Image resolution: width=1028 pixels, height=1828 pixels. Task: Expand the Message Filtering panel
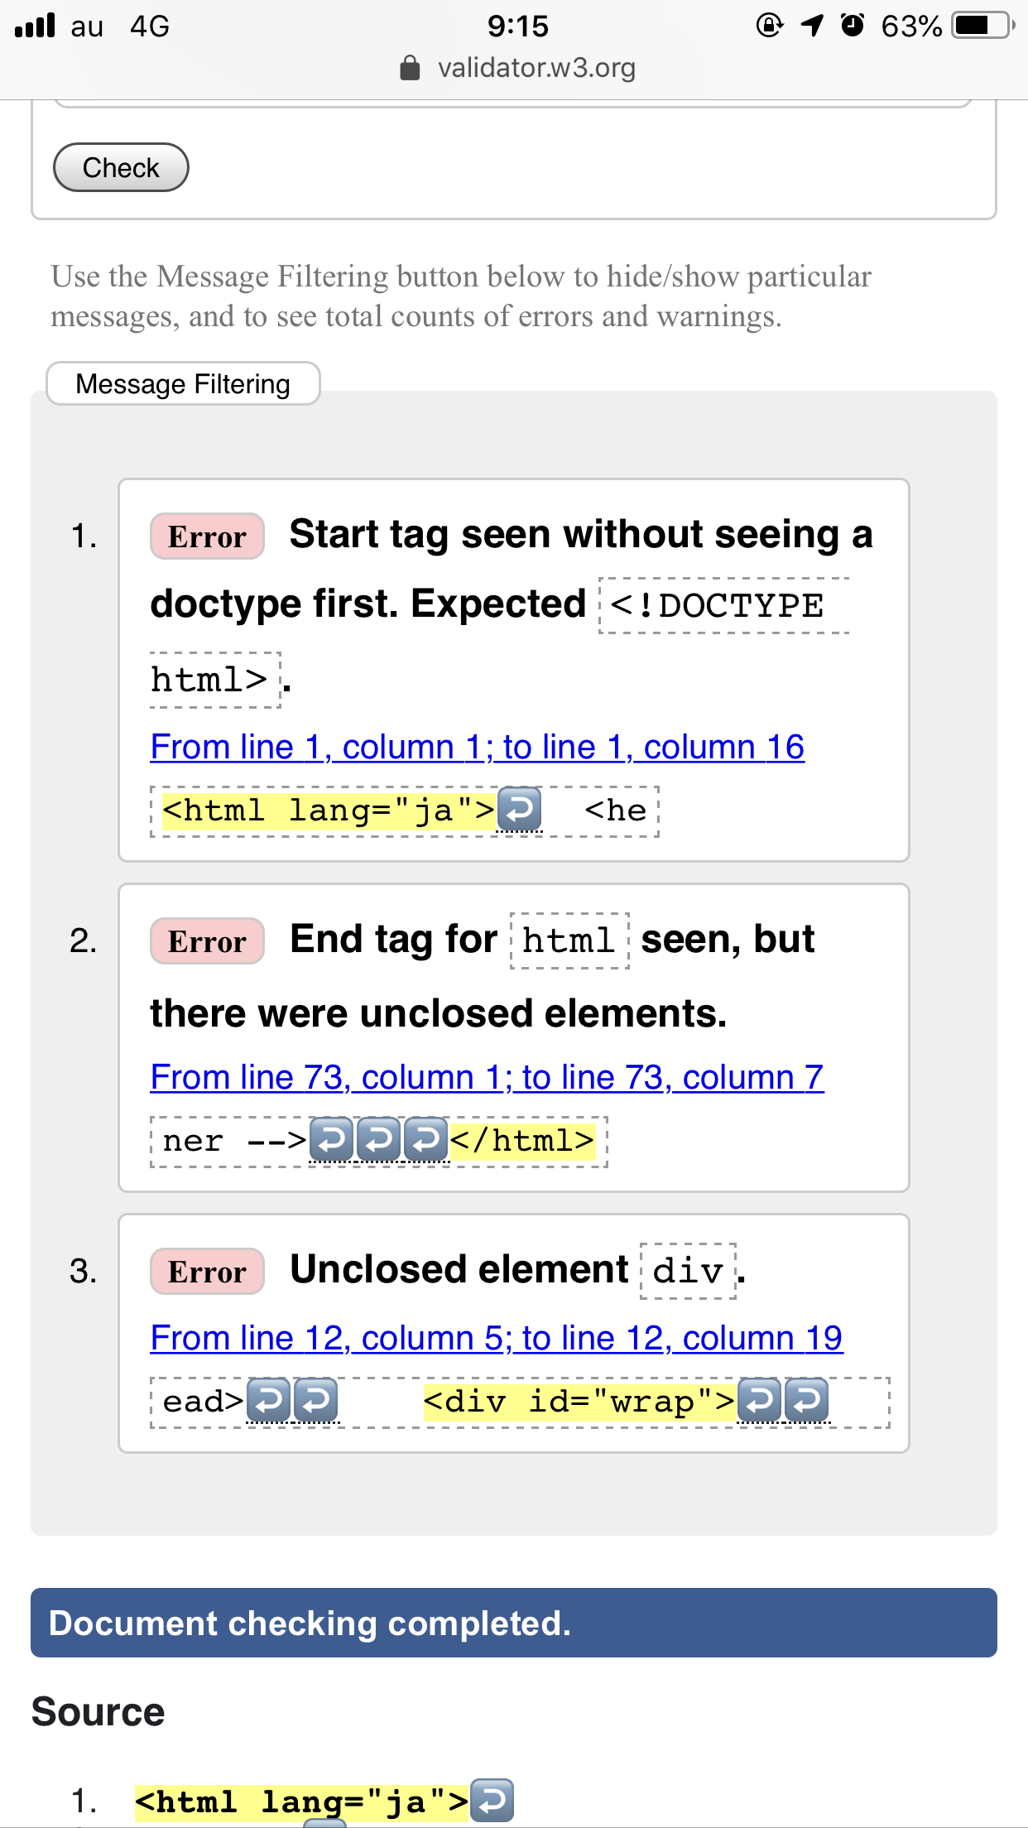(183, 384)
